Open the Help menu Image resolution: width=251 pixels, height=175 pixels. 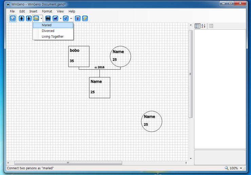click(72, 12)
